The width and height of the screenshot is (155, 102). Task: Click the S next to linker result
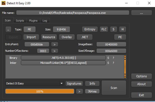(x=108, y=63)
